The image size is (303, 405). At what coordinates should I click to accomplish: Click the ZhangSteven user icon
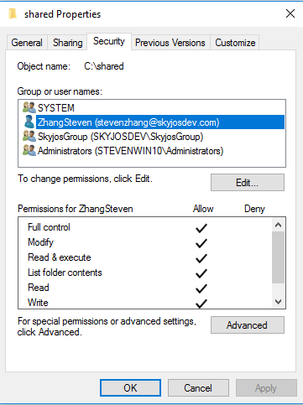29,122
